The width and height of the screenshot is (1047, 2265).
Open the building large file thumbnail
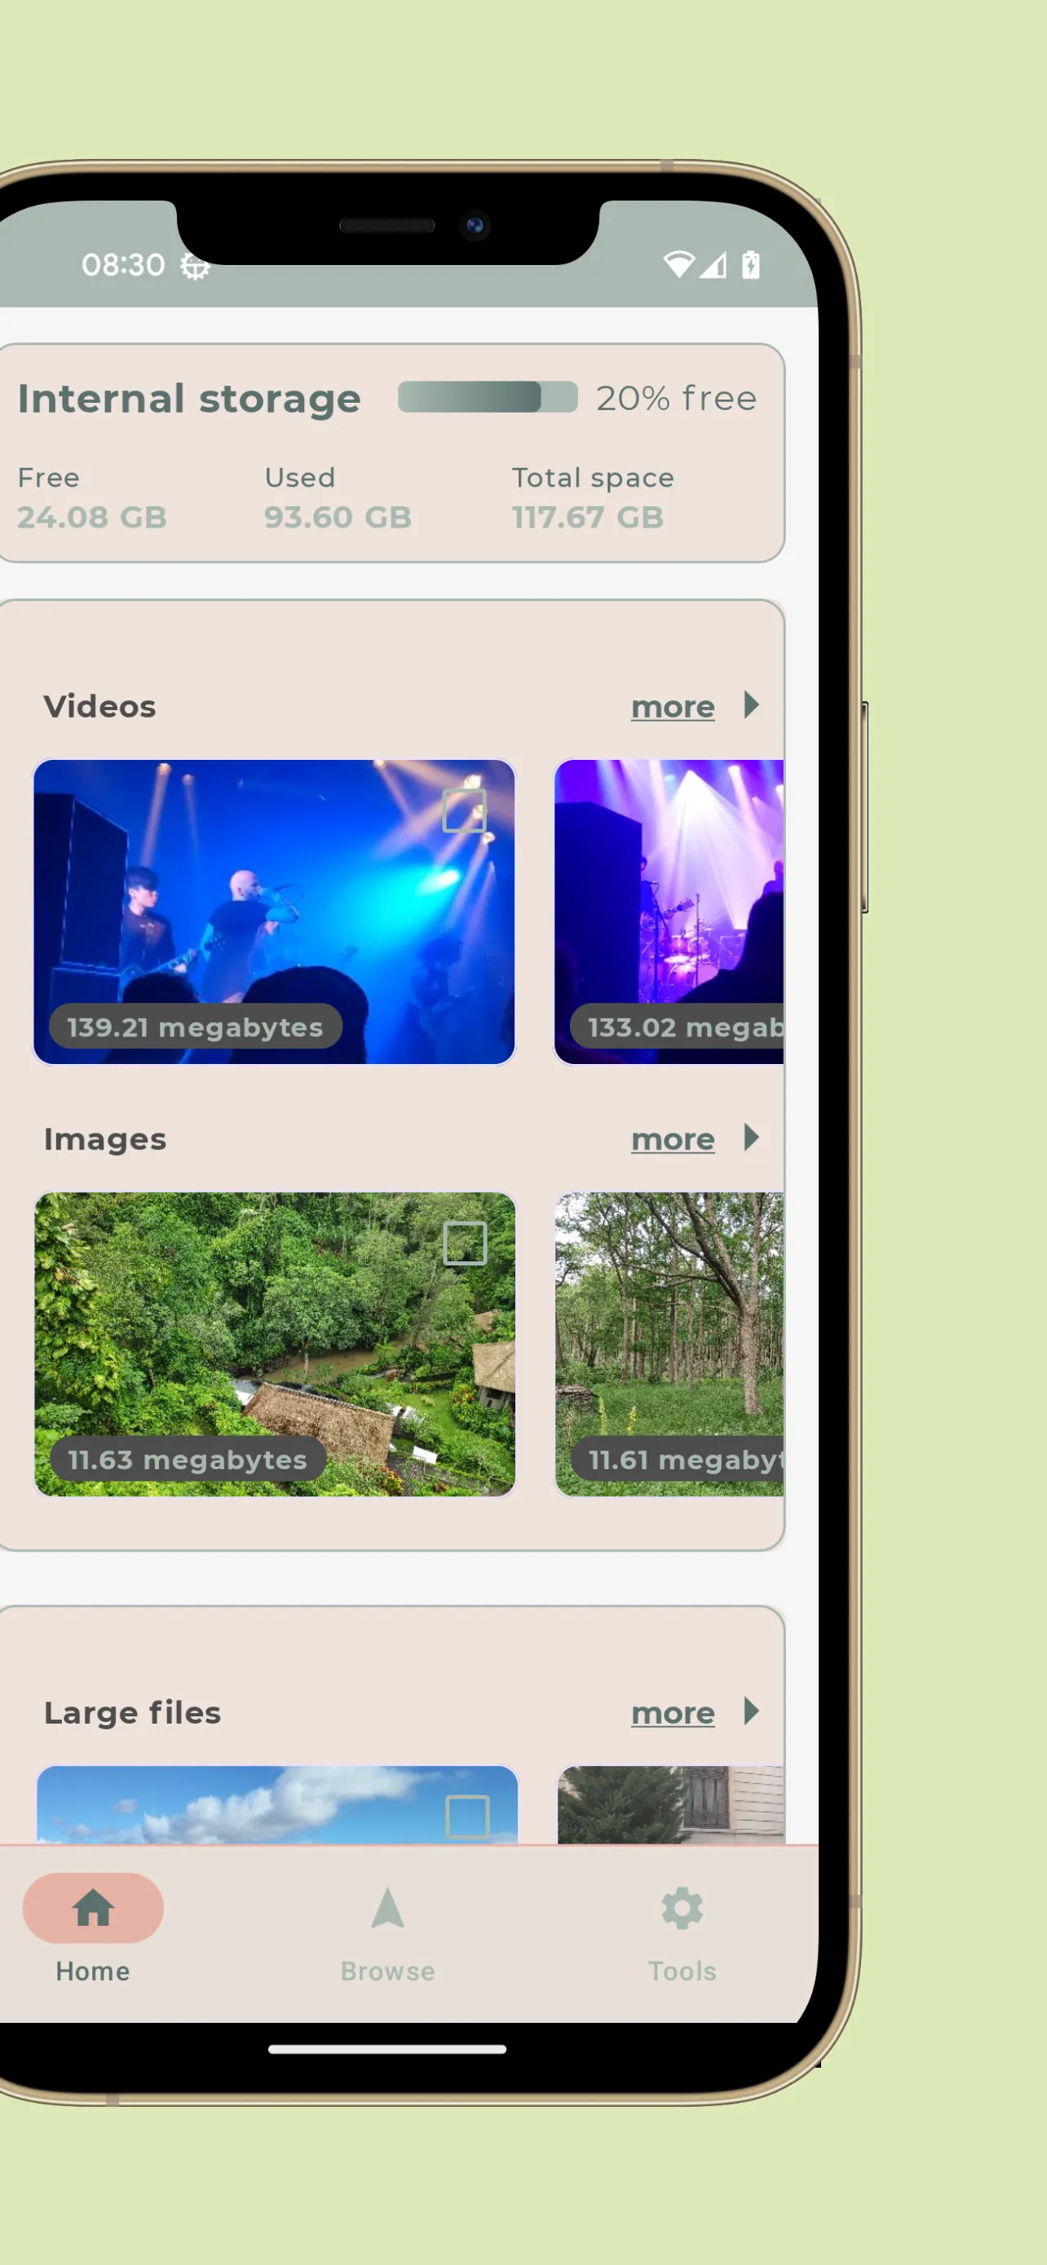[671, 1804]
